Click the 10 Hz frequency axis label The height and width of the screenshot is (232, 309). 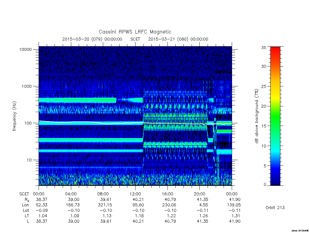tap(29, 160)
